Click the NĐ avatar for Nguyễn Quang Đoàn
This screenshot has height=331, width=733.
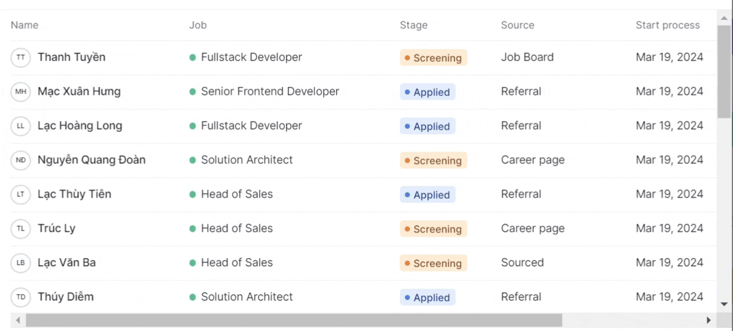click(x=21, y=160)
